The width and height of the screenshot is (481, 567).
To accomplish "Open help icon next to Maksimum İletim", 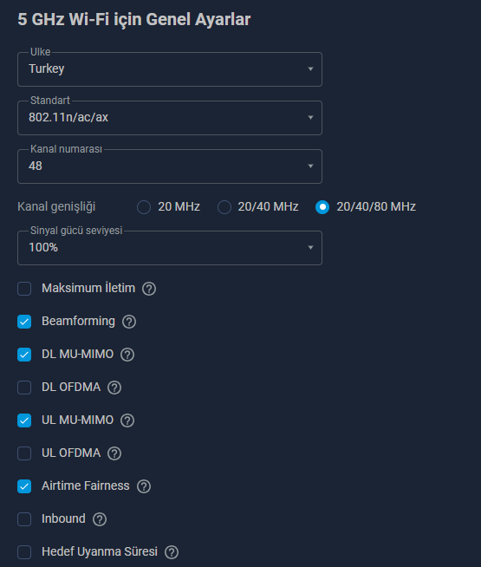I will coord(149,289).
